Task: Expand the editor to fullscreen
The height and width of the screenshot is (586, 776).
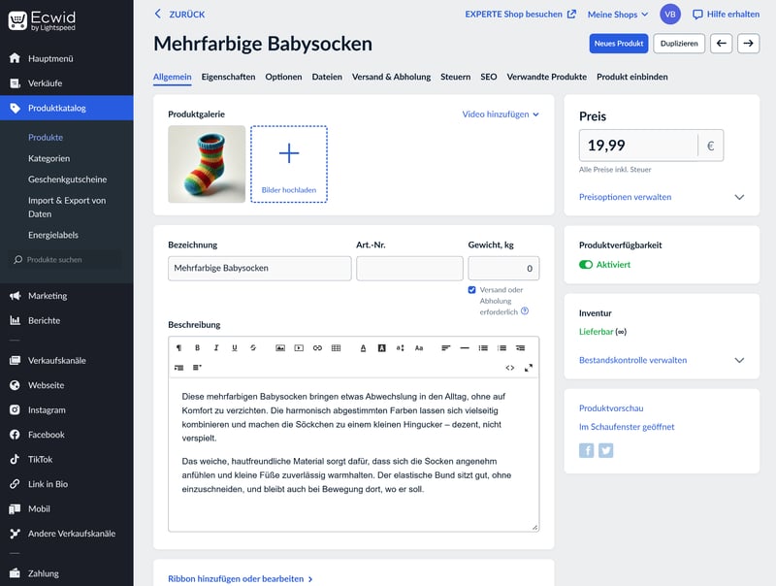Action: click(529, 368)
